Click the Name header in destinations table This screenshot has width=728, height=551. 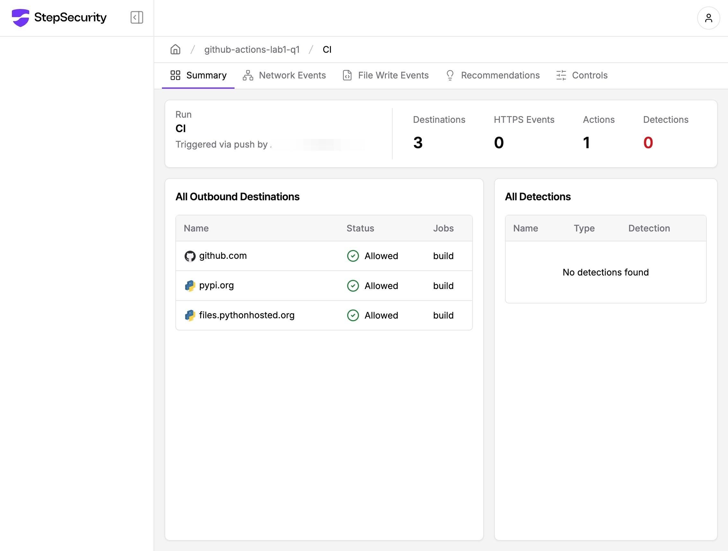tap(196, 228)
